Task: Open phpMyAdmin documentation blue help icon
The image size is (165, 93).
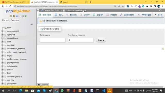Action: [x=16, y=16]
